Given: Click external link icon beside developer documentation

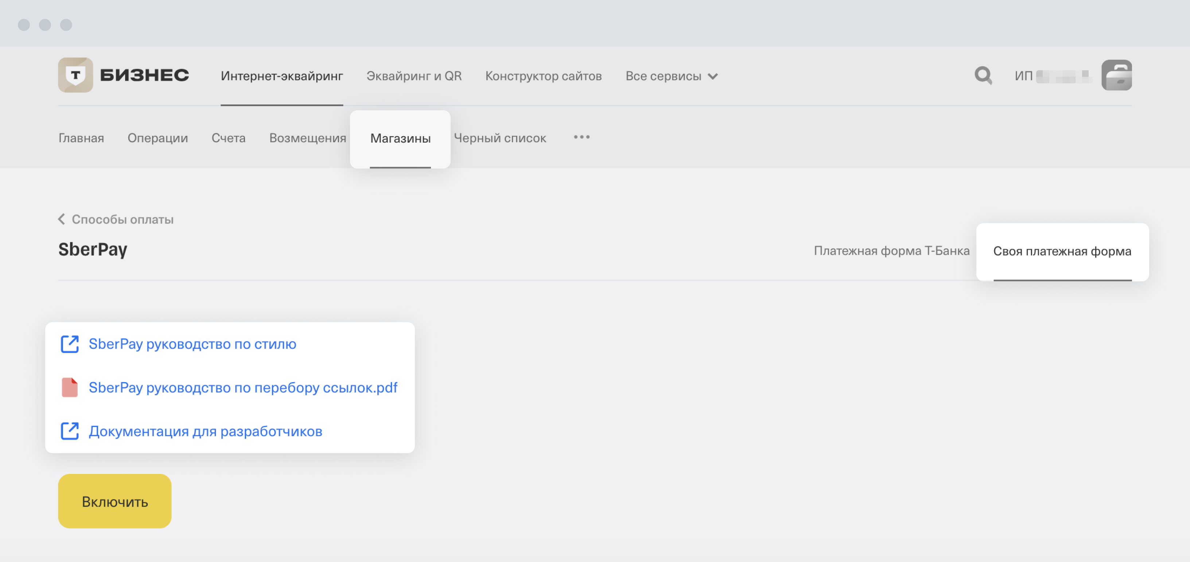Looking at the screenshot, I should pos(70,431).
